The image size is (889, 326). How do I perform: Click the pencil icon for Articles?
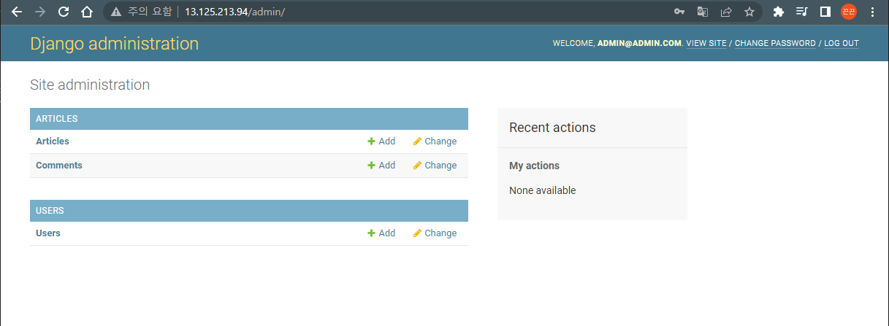(x=417, y=141)
